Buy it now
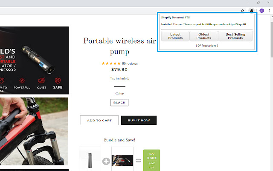Screen dimensions: 273x171 pyautogui.click(x=139, y=121)
